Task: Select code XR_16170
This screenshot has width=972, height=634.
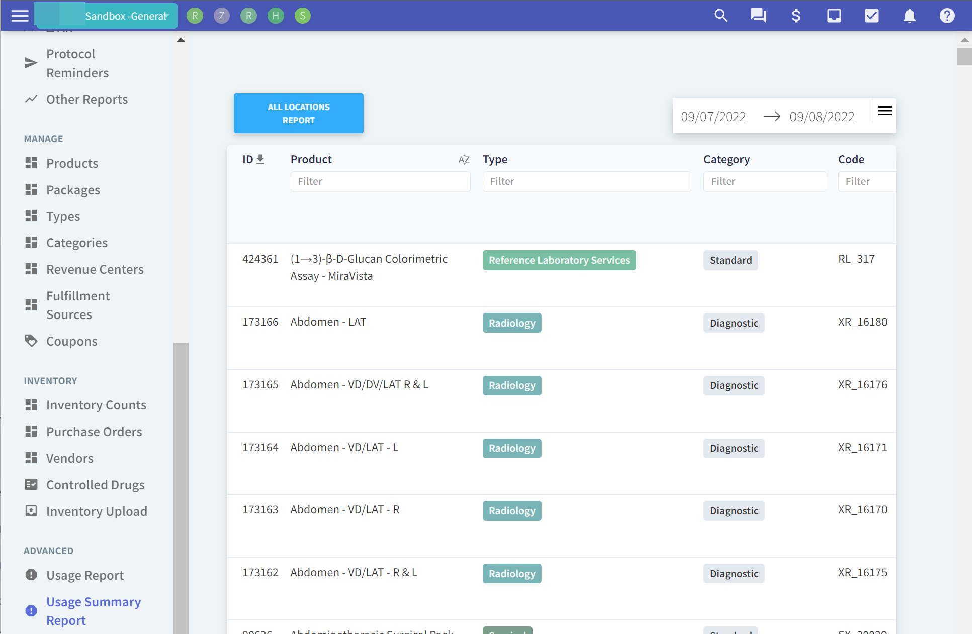Action: coord(862,509)
